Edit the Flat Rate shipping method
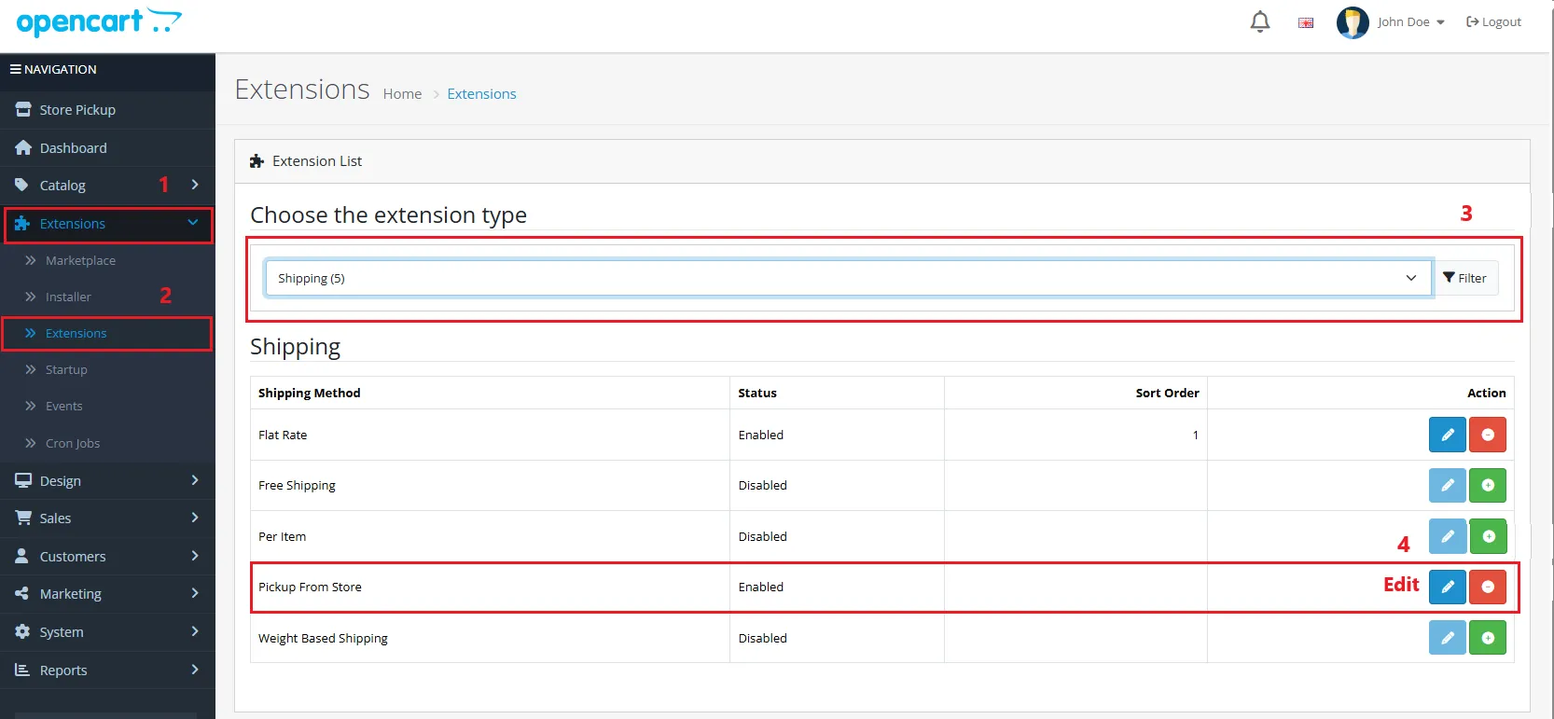 pos(1447,435)
